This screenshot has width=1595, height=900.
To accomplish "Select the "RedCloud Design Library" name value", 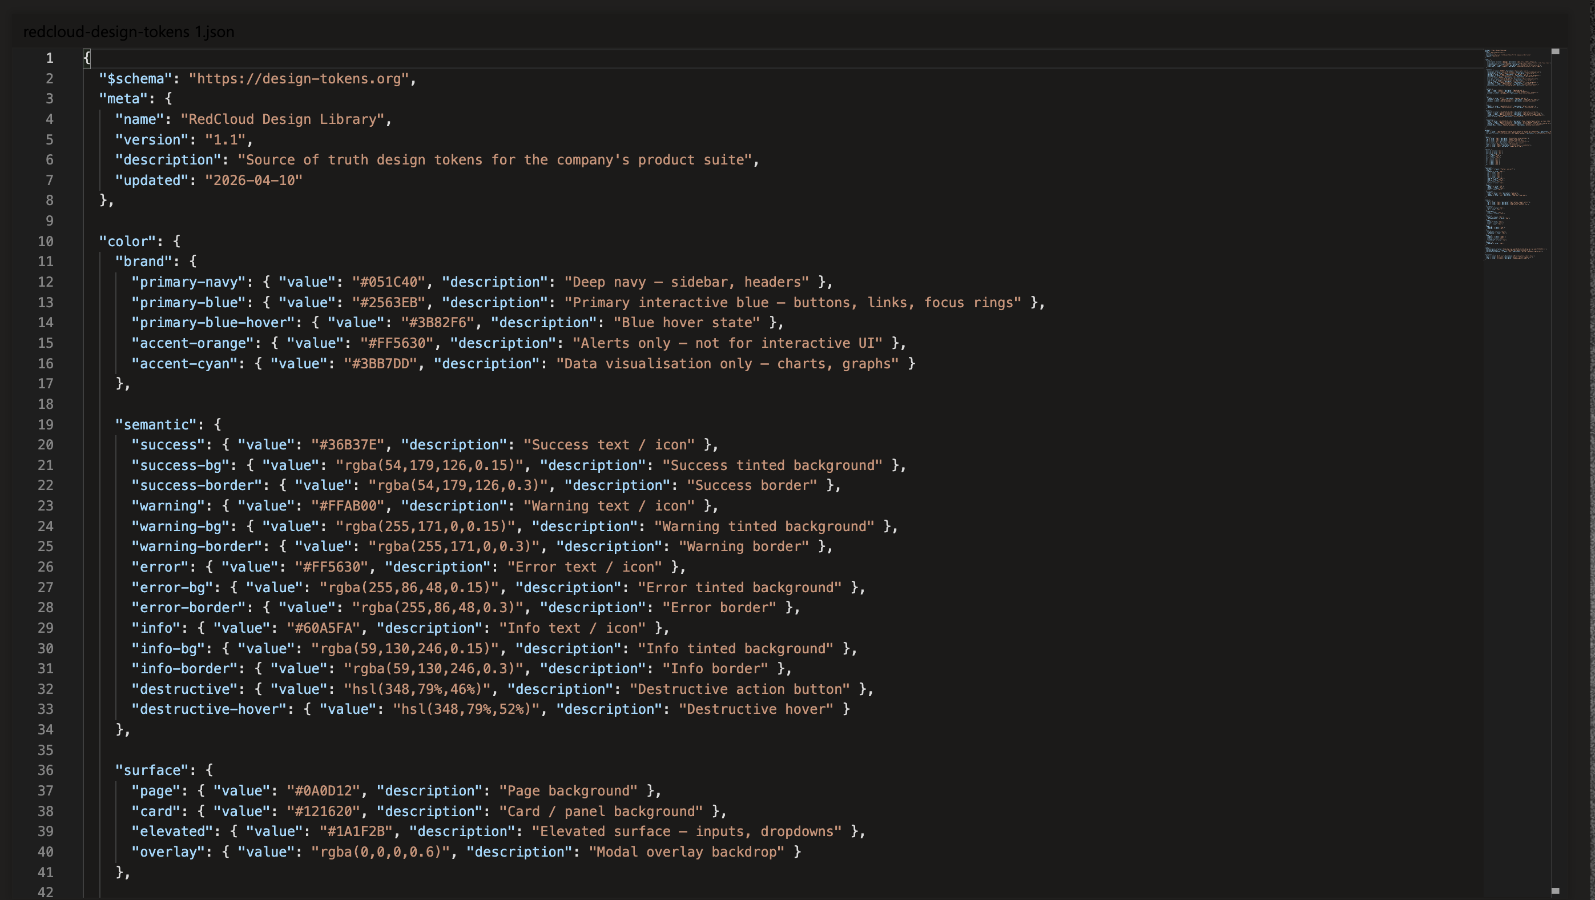I will point(283,119).
